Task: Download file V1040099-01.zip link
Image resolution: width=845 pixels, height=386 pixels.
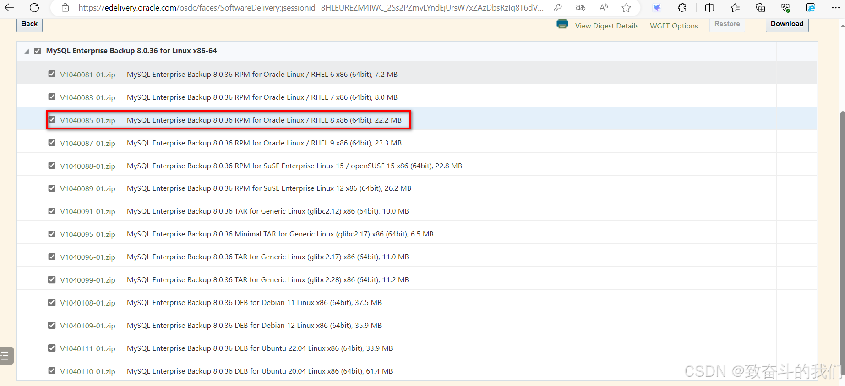Action: click(x=87, y=280)
